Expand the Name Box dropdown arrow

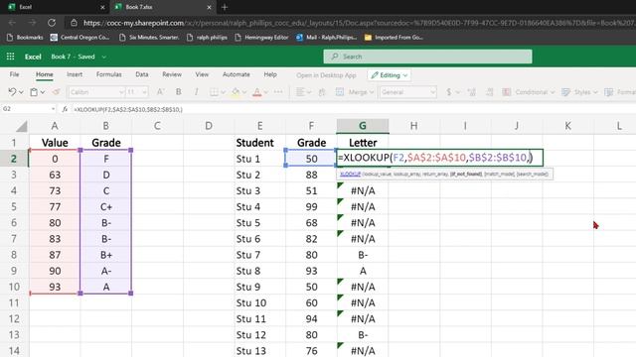pos(53,109)
